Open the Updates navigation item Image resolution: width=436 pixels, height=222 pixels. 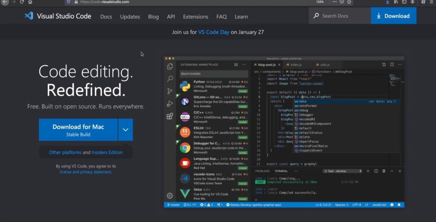[130, 17]
